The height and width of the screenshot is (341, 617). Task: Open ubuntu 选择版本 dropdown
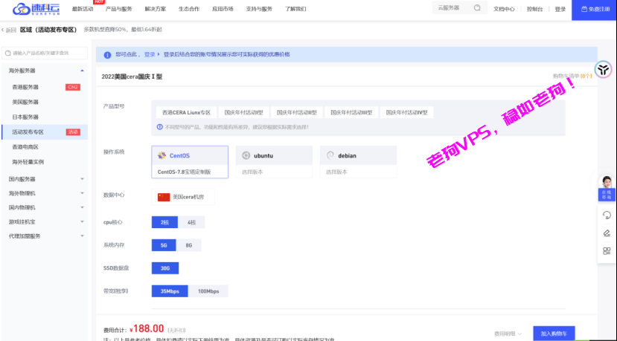click(274, 172)
